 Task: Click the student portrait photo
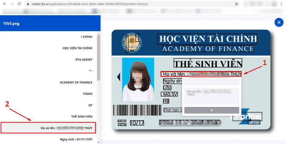tap(138, 79)
